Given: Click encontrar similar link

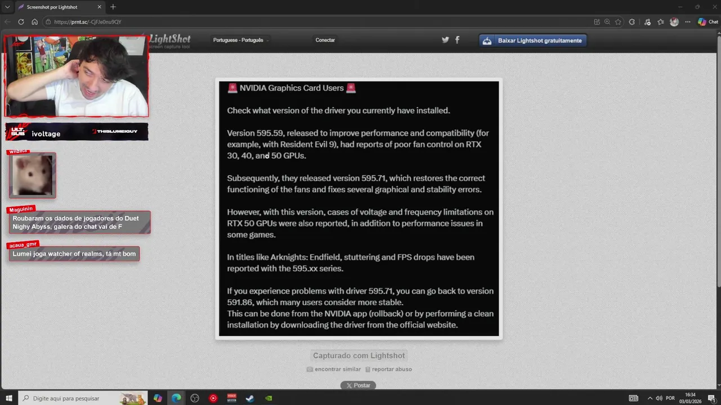Looking at the screenshot, I should tap(333, 369).
